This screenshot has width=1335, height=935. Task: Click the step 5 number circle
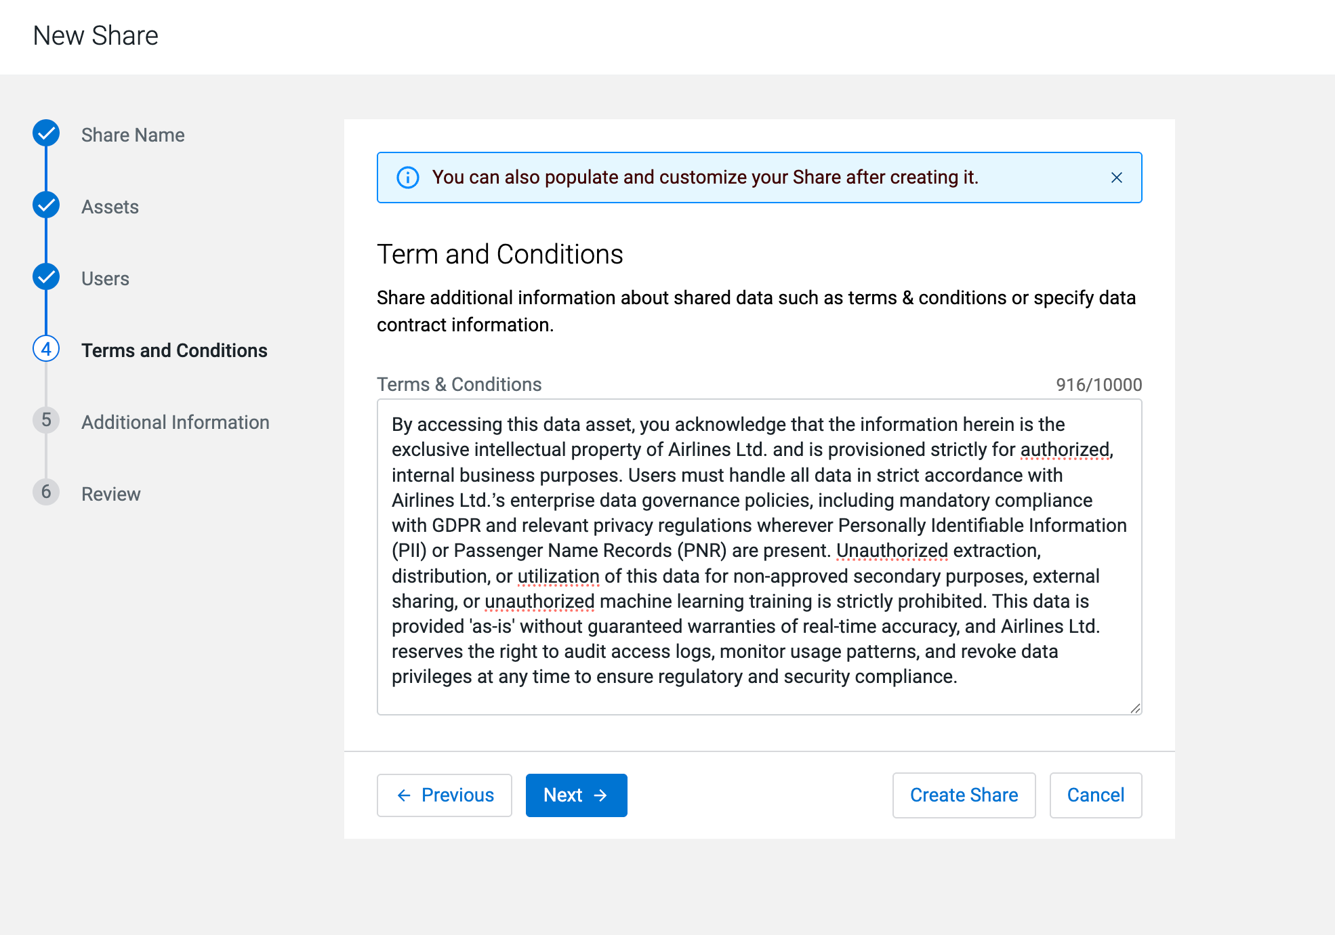(46, 421)
